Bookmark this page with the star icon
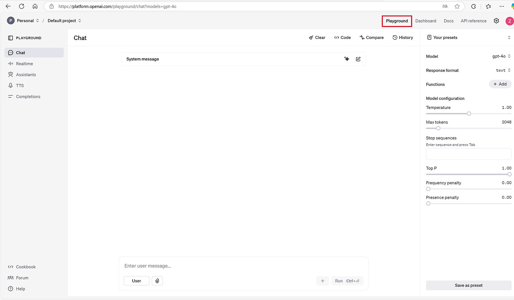Viewport: 514px width, 300px height. point(457,6)
